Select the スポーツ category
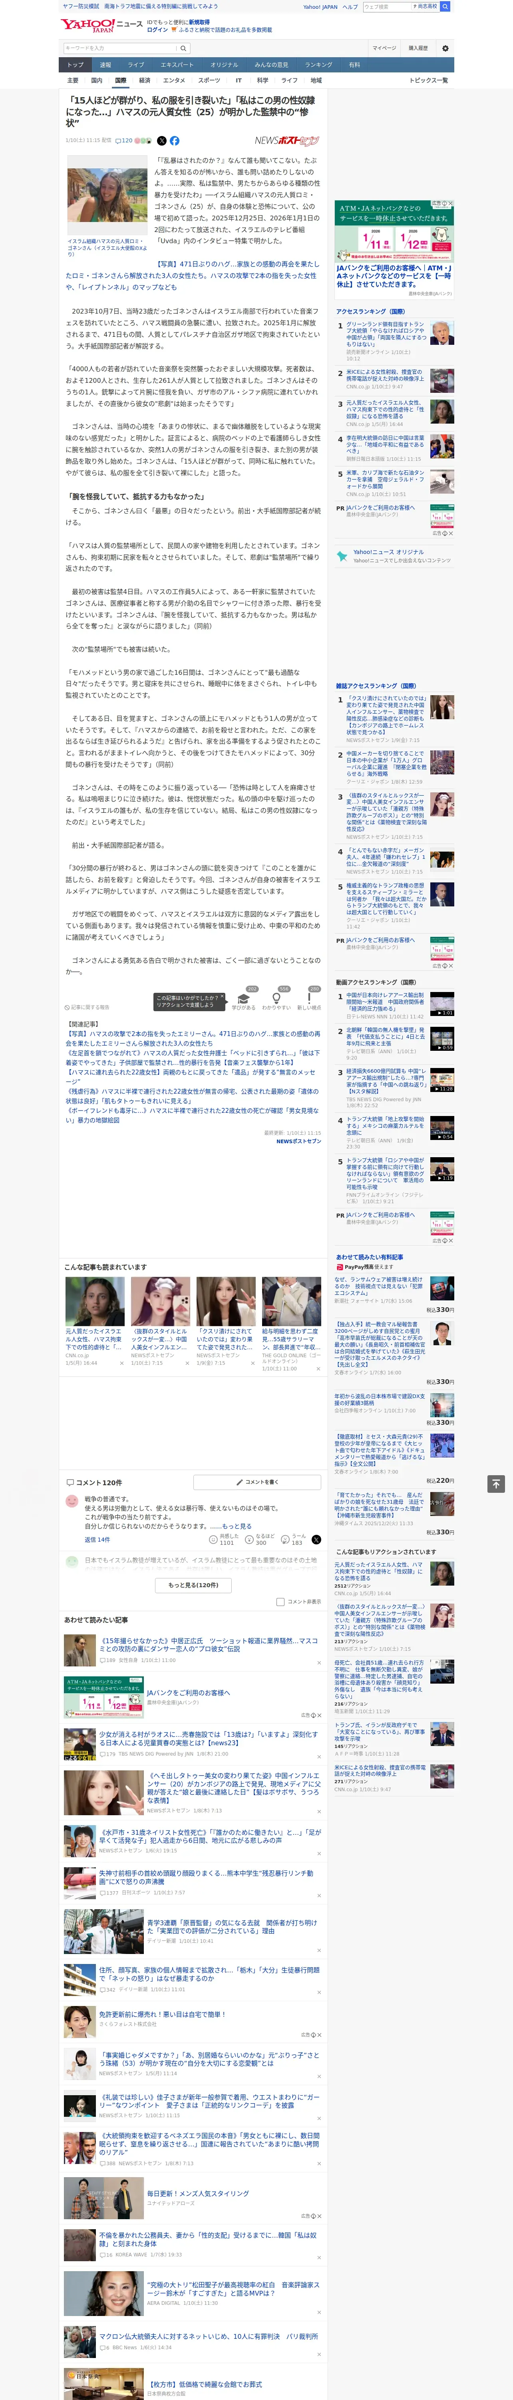This screenshot has height=2400, width=513. (209, 80)
